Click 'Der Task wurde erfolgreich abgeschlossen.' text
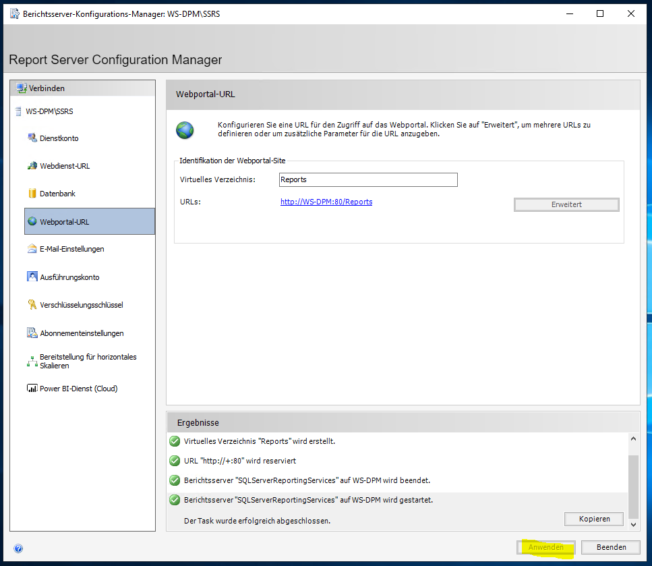 tap(257, 521)
